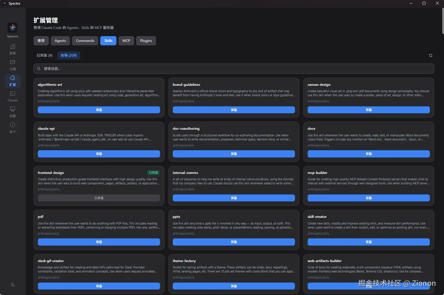The width and height of the screenshot is (444, 295).
Task: Switch to the MCP tab
Action: [x=126, y=41]
